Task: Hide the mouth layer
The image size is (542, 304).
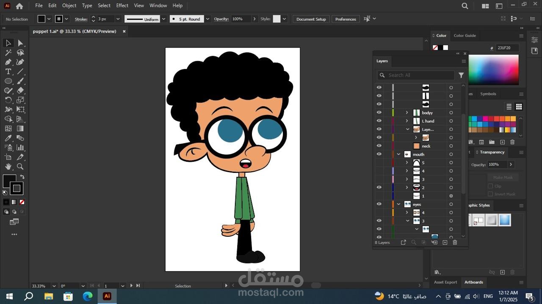Action: point(379,154)
